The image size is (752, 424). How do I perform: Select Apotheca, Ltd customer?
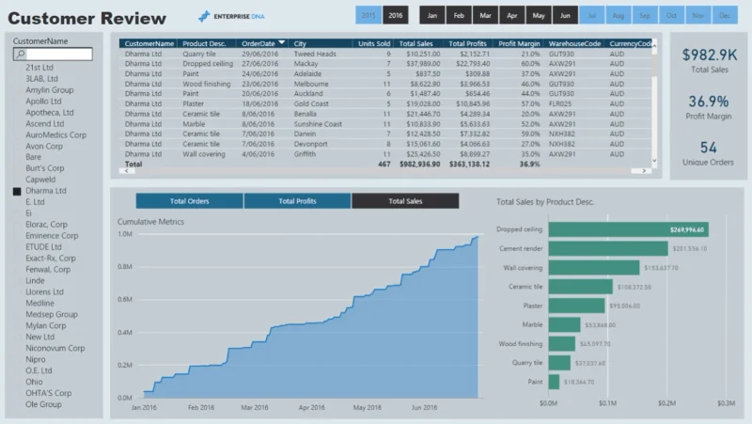(x=50, y=113)
